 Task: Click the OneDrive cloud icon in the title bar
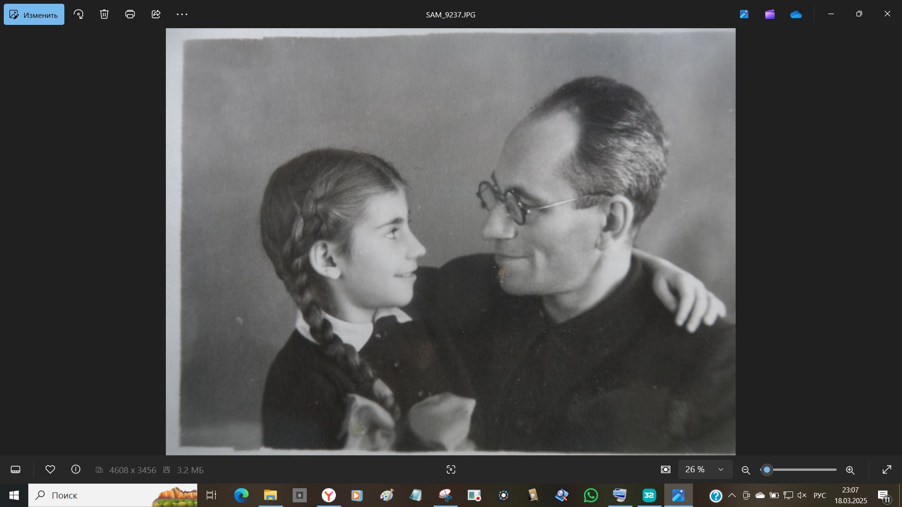tap(796, 15)
